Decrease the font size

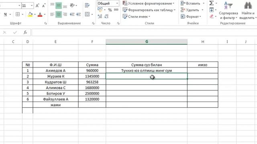pos(44,6)
